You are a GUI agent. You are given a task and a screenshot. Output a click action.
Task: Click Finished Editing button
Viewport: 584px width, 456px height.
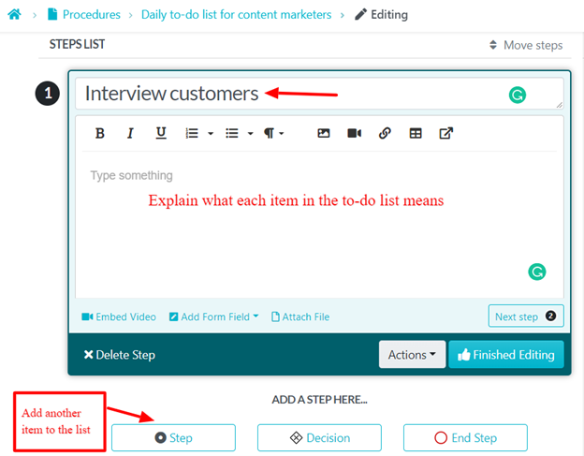point(505,354)
